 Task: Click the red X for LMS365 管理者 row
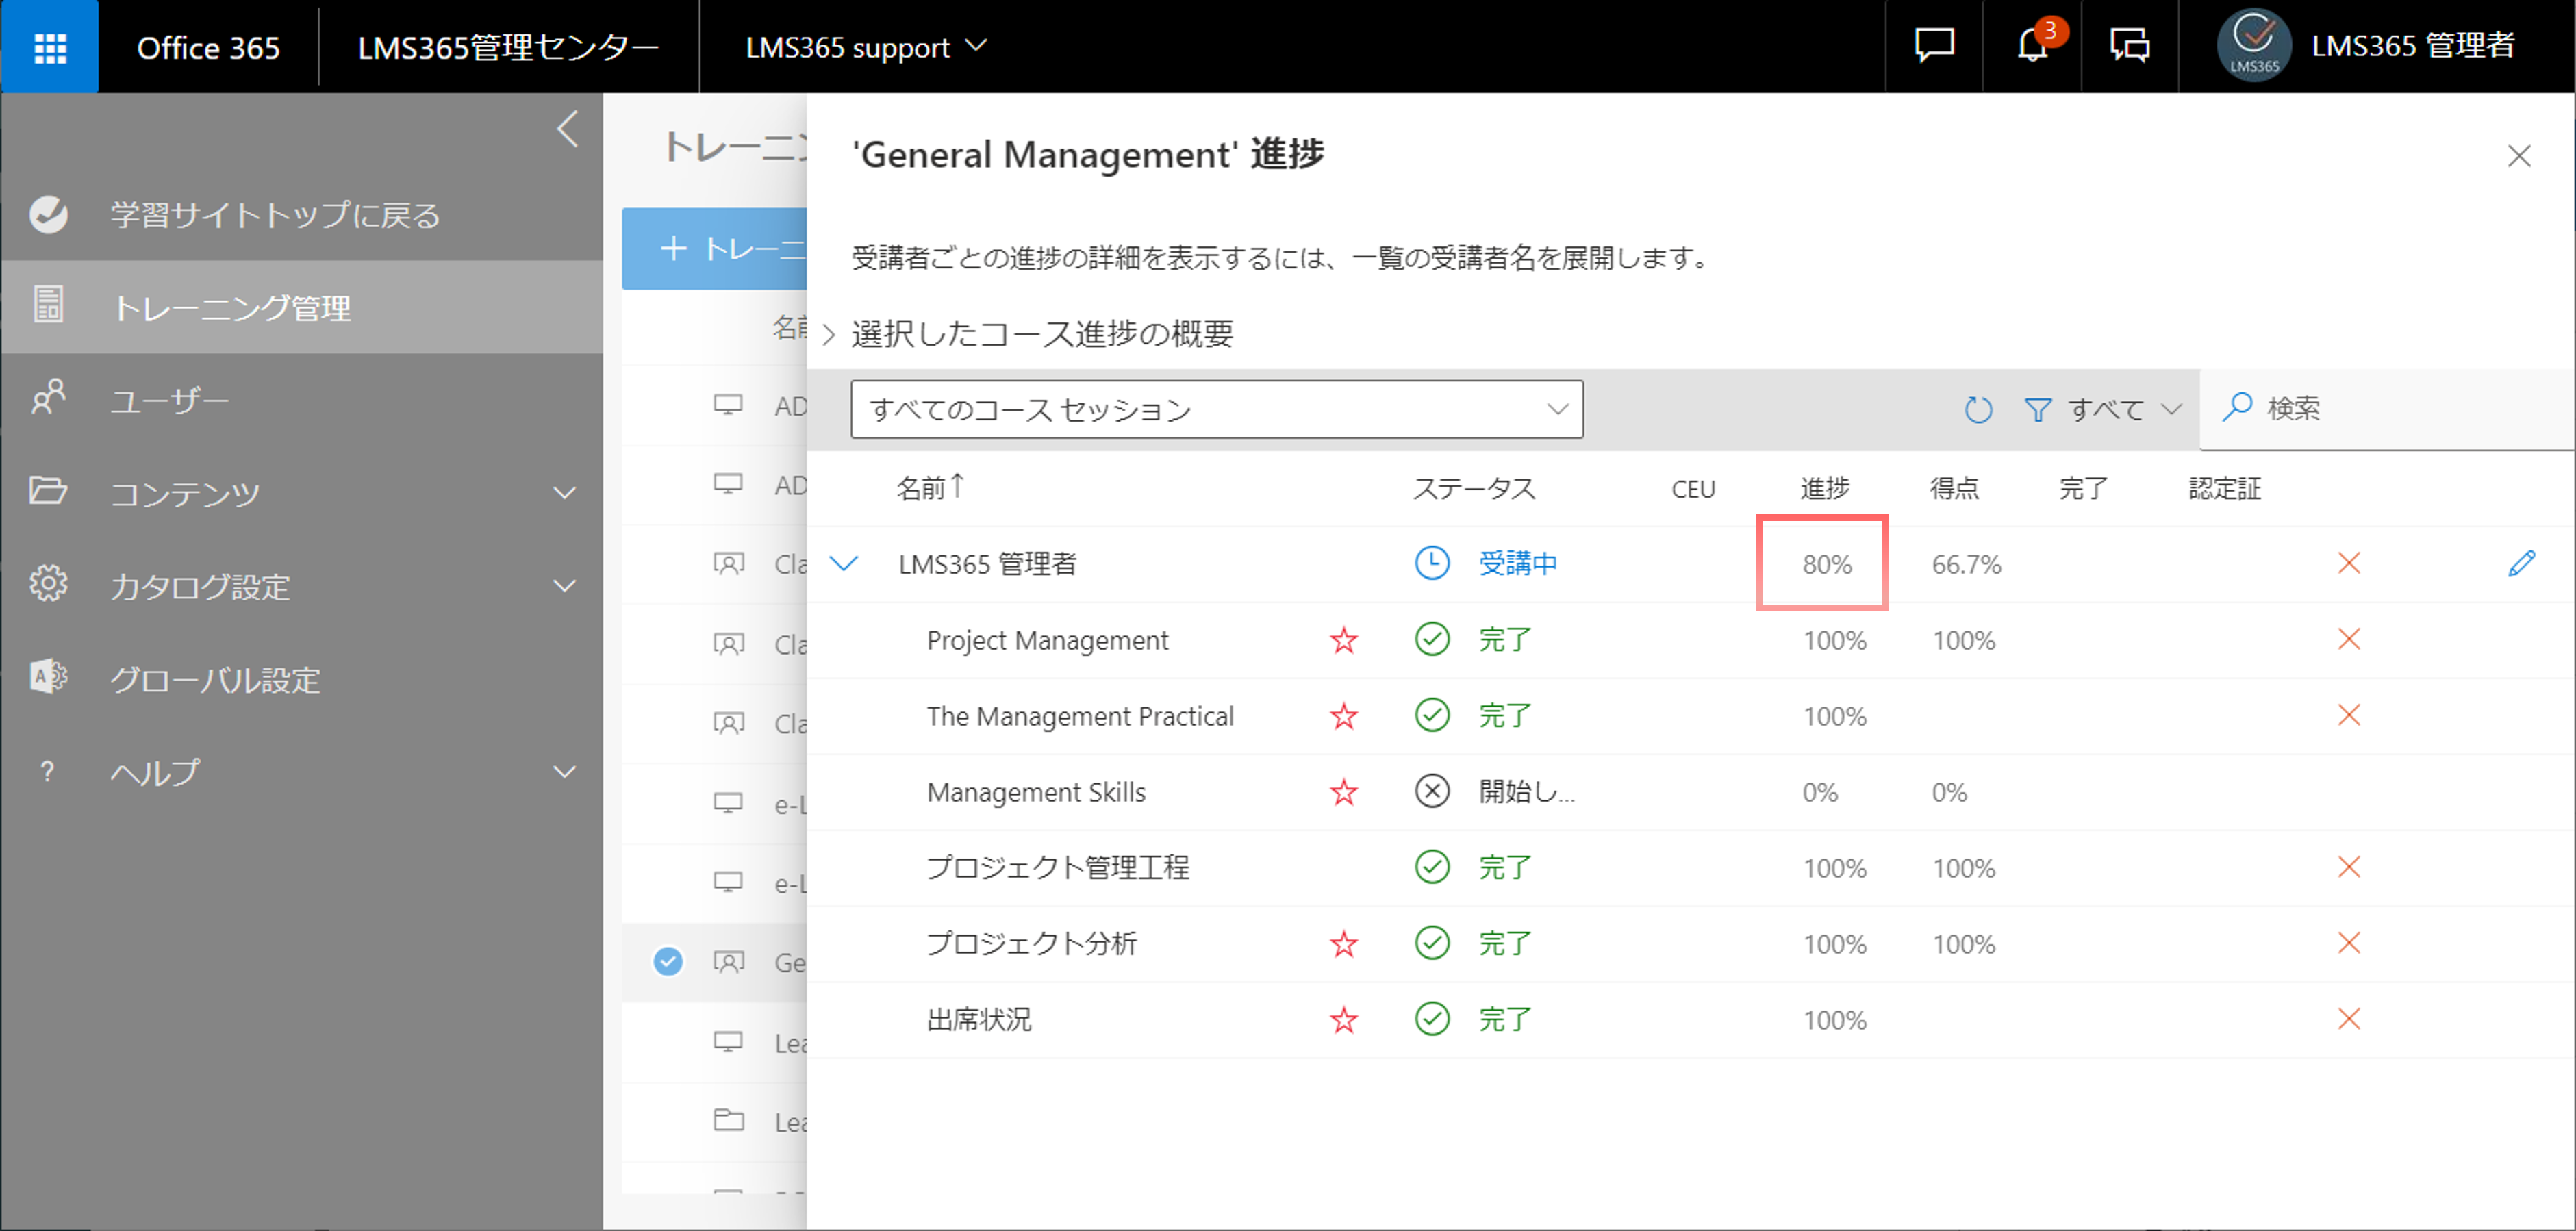[x=2349, y=563]
